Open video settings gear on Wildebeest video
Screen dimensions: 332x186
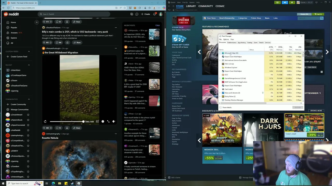pyautogui.click(x=103, y=121)
